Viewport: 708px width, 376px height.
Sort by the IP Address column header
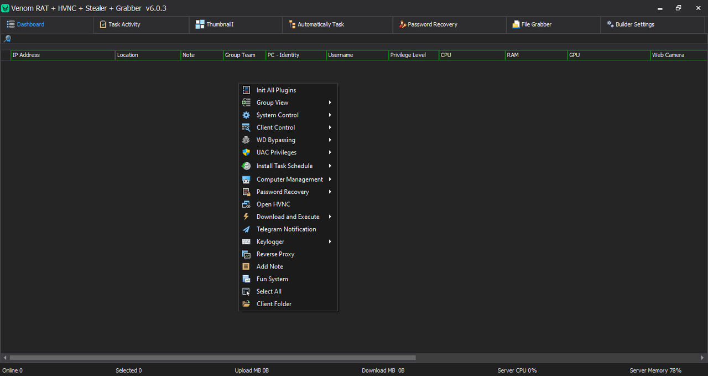pos(63,55)
